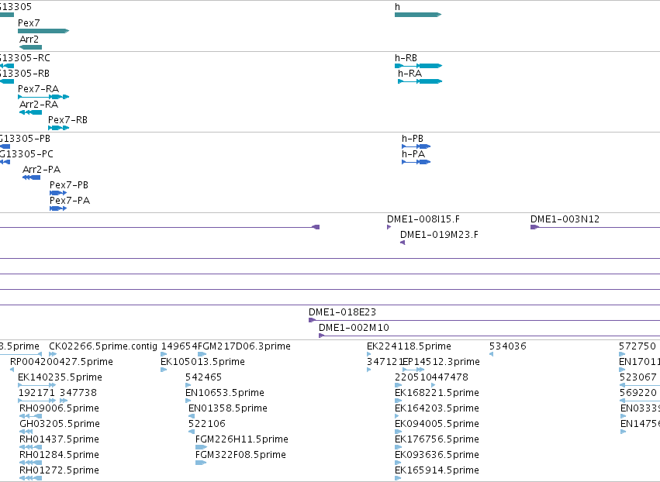Click the Pex7 gene feature
660x482 pixels.
pos(43,31)
